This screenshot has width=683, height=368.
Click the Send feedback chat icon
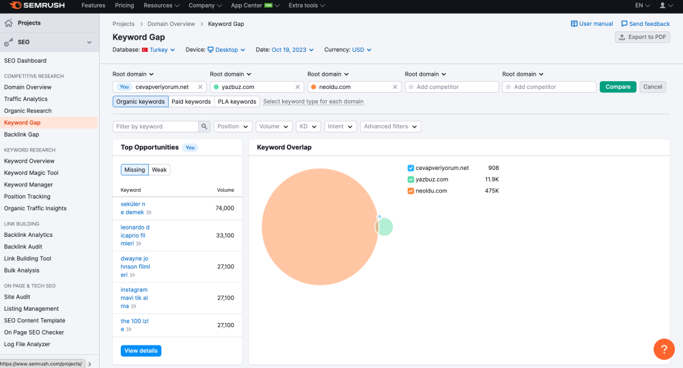(624, 24)
